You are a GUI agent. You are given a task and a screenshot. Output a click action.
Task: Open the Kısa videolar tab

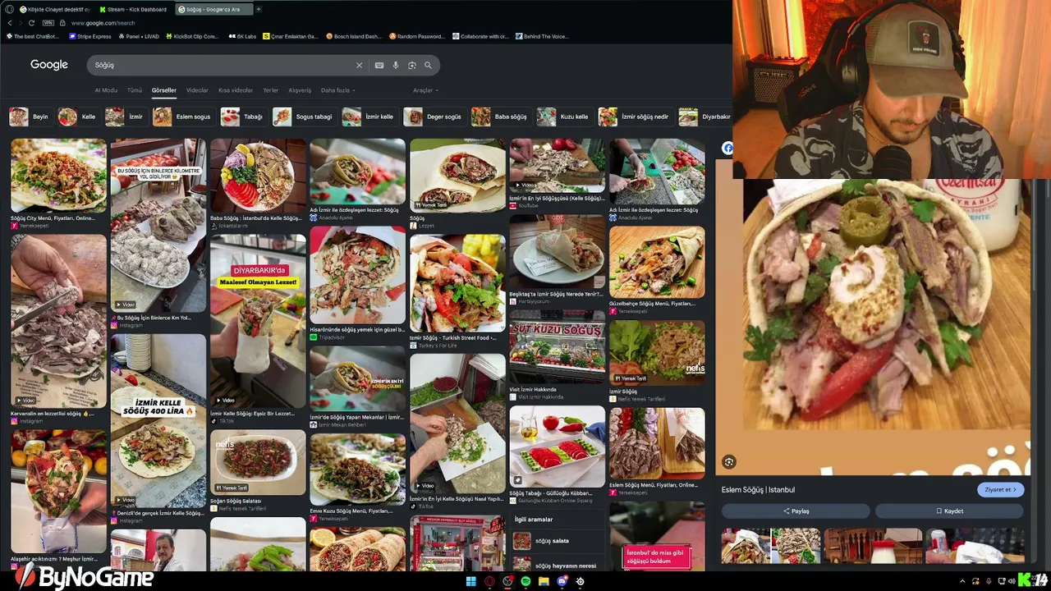point(236,90)
